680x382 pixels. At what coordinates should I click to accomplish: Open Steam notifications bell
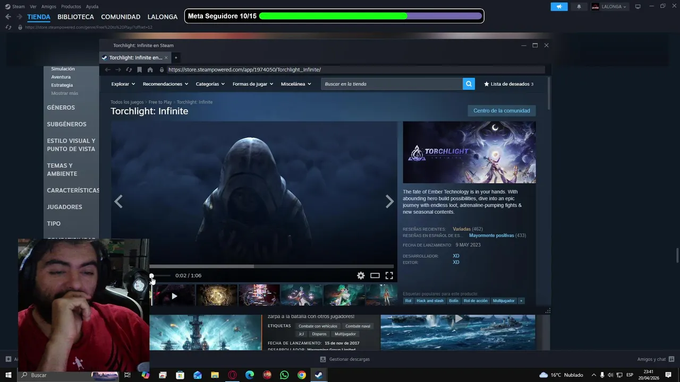pyautogui.click(x=579, y=6)
